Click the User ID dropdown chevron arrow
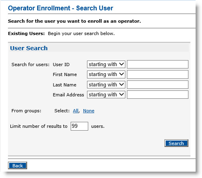The image size is (202, 178). coord(121,64)
